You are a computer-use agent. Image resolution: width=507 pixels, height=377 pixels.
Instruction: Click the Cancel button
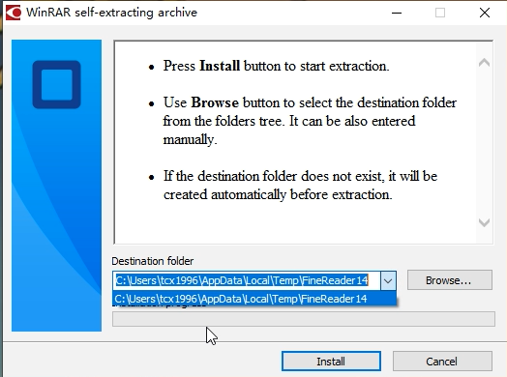tap(442, 361)
